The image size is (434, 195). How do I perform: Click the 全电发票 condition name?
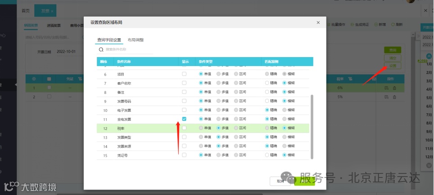point(124,120)
